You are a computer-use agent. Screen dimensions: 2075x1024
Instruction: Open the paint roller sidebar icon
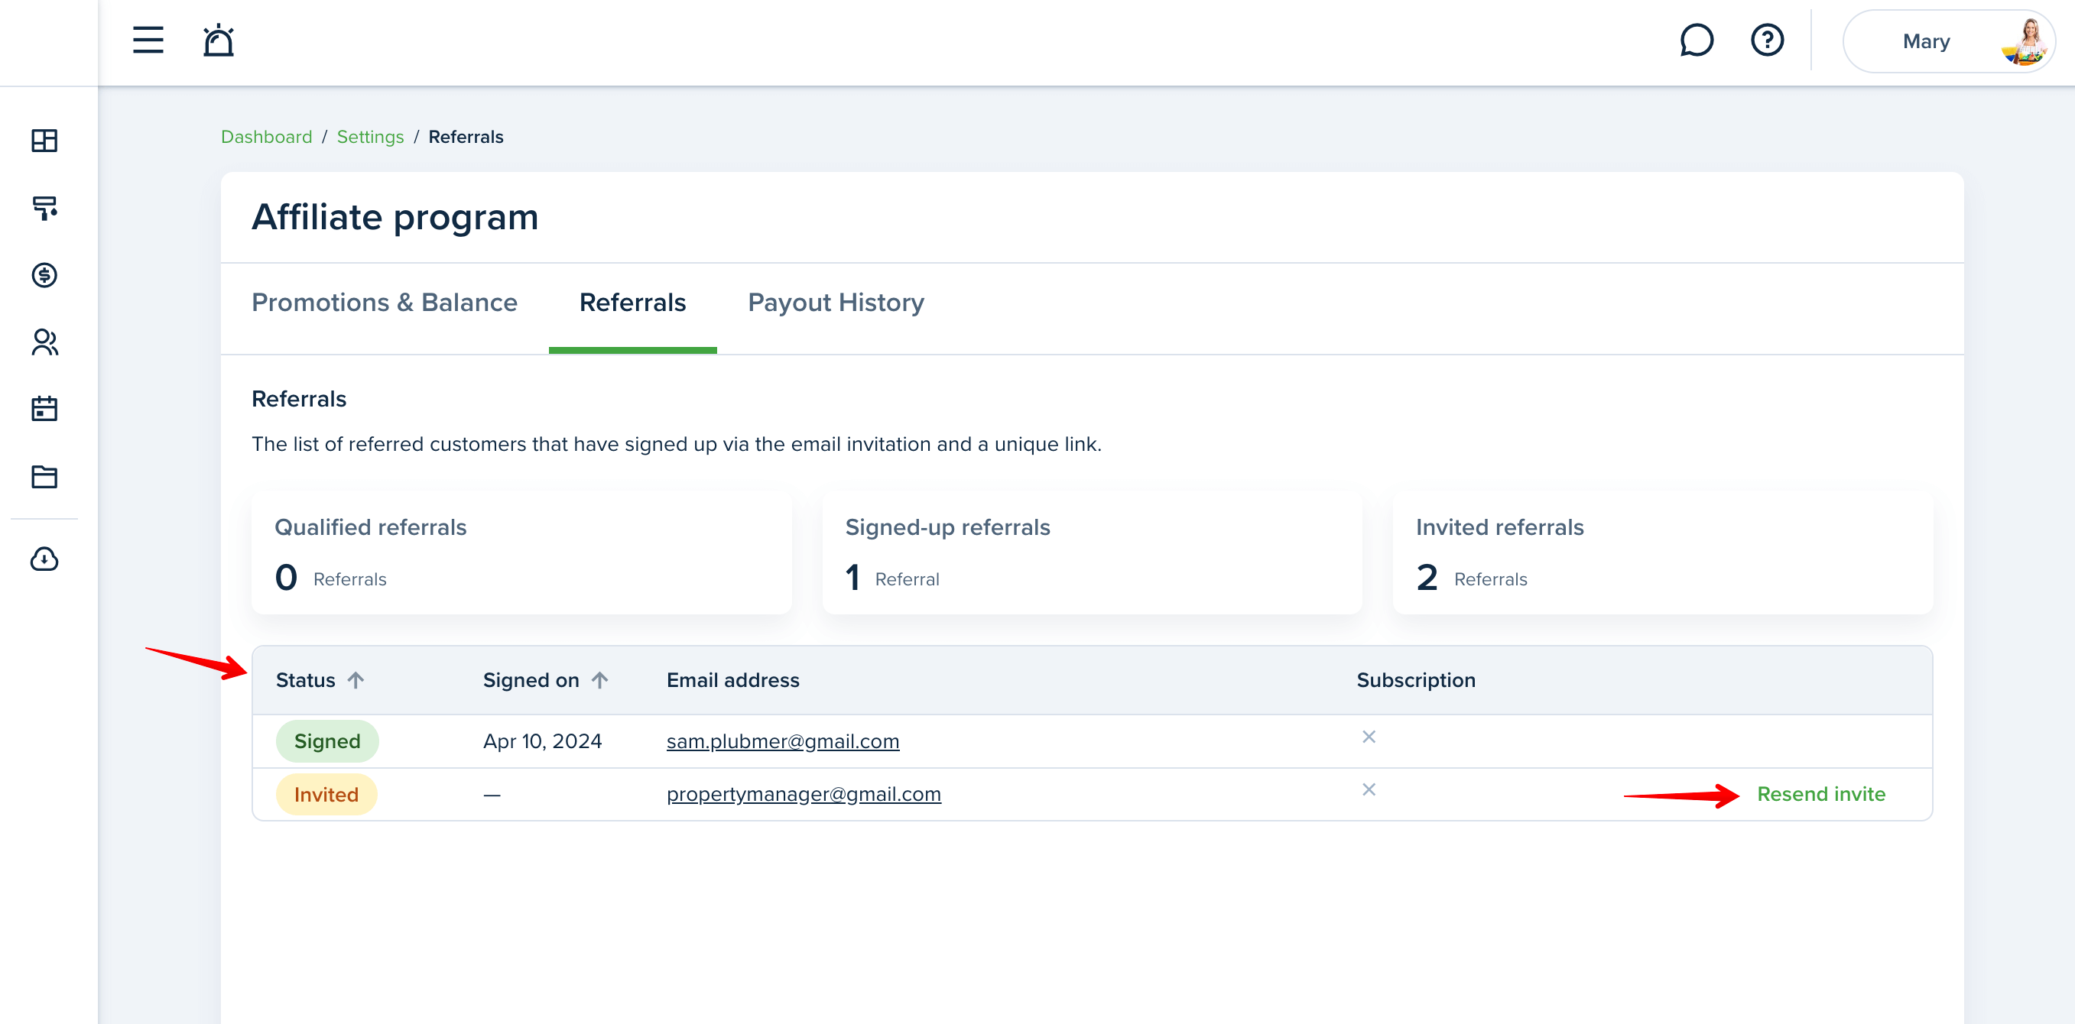coord(44,209)
